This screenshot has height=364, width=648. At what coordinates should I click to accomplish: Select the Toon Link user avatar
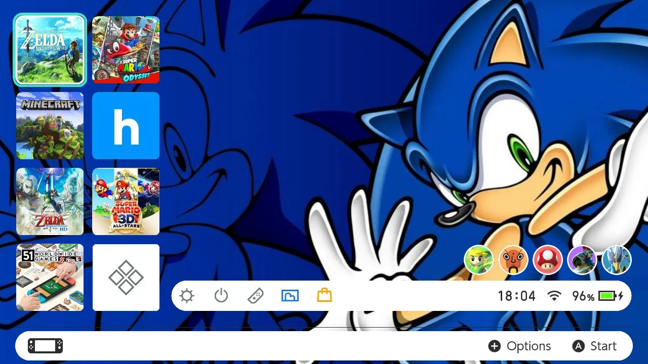[478, 260]
